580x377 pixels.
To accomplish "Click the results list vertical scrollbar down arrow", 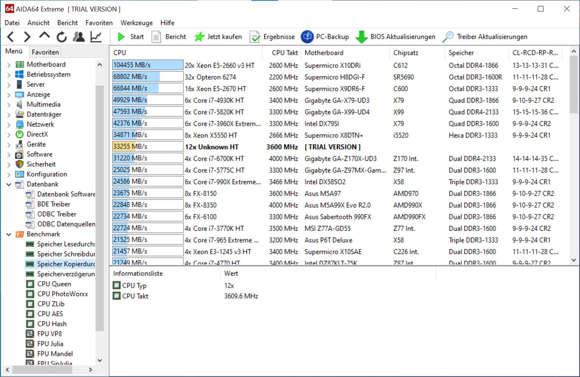I will (574, 260).
